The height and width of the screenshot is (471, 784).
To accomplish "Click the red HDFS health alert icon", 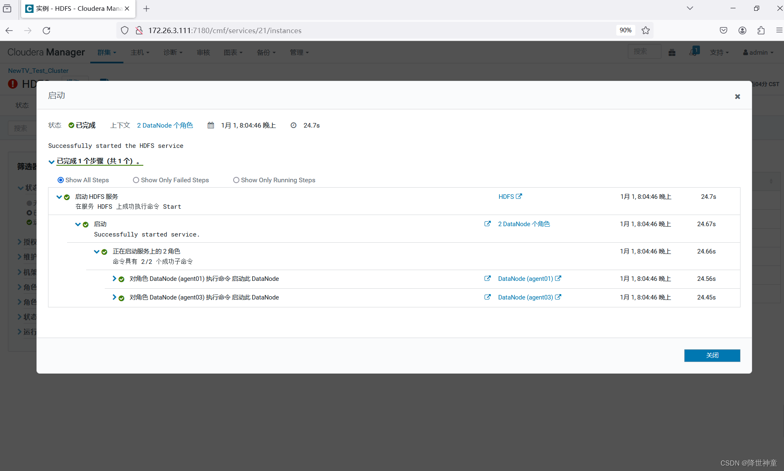I will pos(13,84).
